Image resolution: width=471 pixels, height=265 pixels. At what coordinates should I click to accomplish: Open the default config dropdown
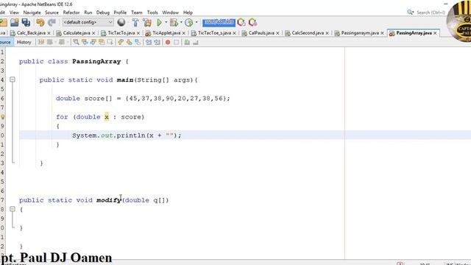88,22
